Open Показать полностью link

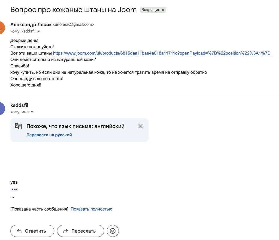[x=91, y=209]
